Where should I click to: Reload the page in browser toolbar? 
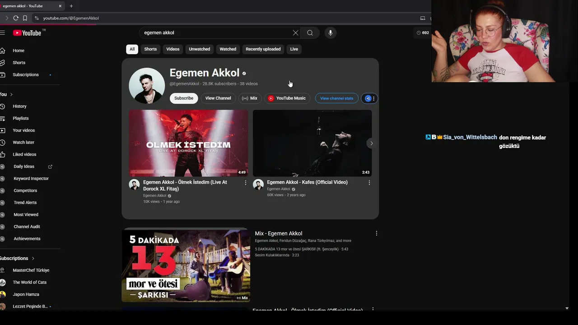tap(16, 18)
